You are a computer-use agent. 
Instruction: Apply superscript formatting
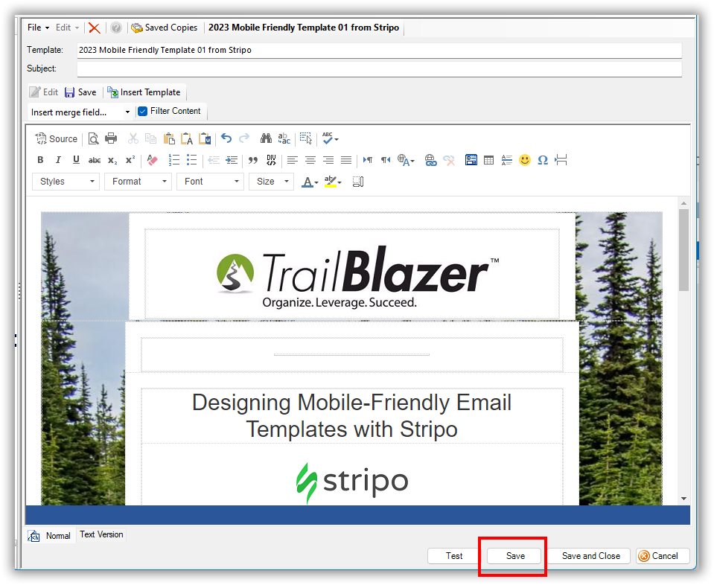130,160
